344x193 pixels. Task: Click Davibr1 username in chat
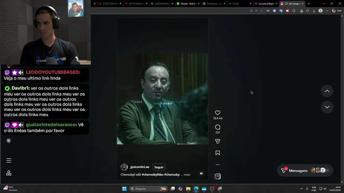click(20, 88)
